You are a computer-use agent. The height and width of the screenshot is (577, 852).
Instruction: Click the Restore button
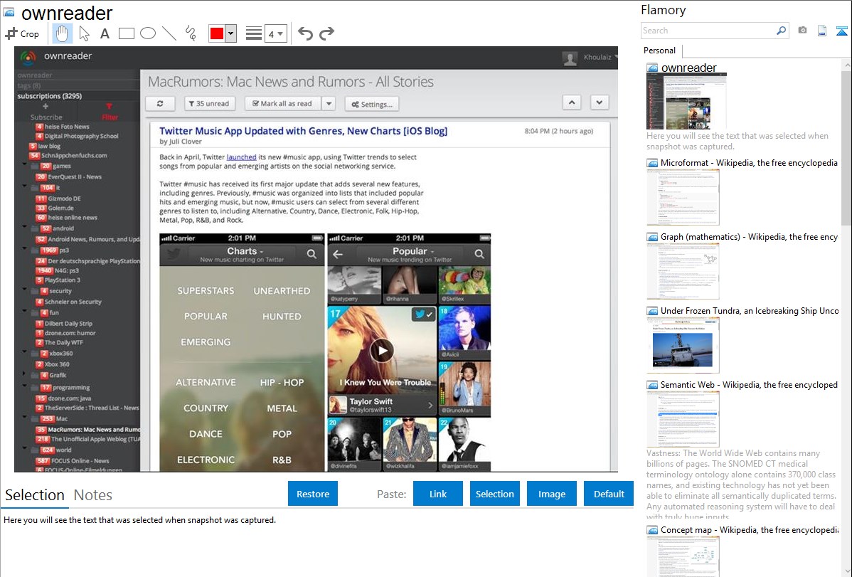pyautogui.click(x=313, y=493)
